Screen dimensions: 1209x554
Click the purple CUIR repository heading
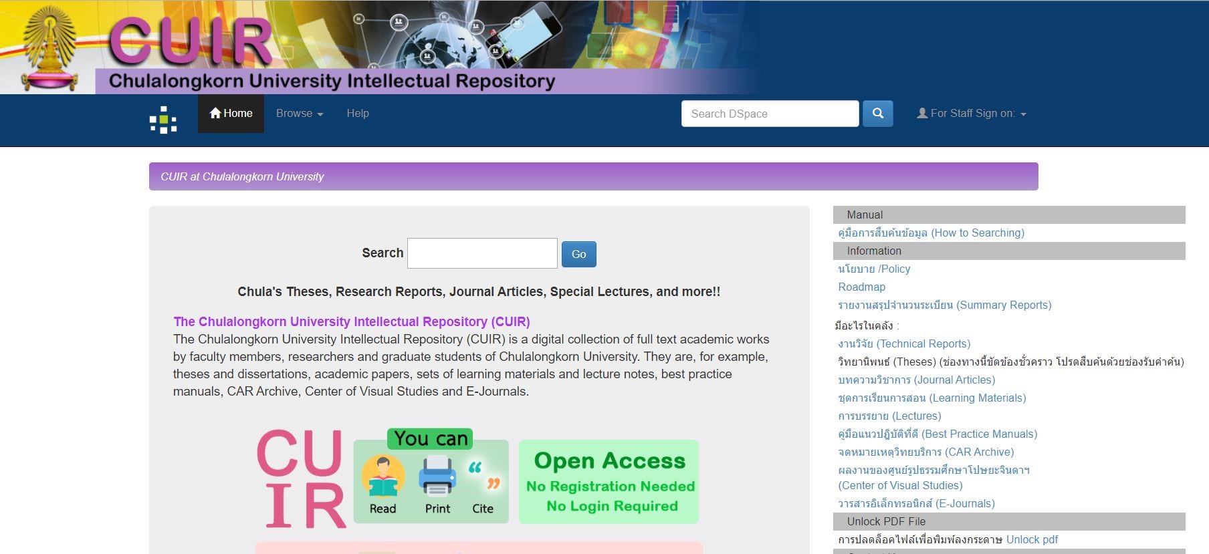coord(352,321)
